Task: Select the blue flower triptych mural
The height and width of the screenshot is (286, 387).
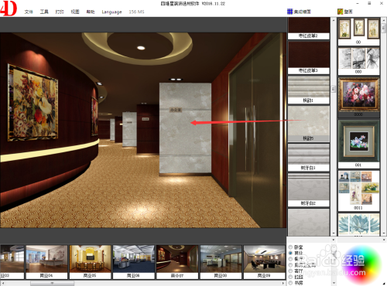Action: (x=359, y=224)
